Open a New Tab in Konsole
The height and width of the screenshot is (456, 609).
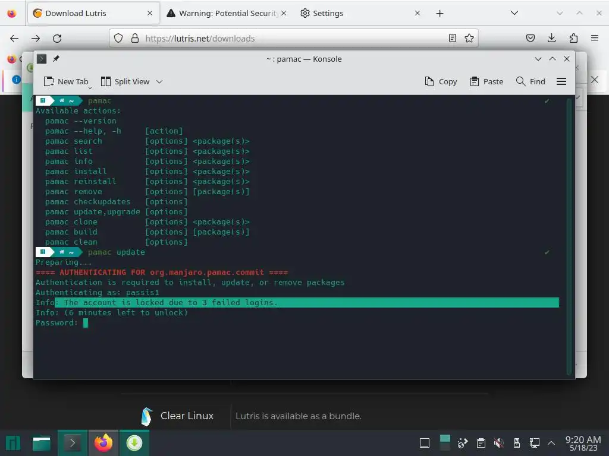click(66, 81)
